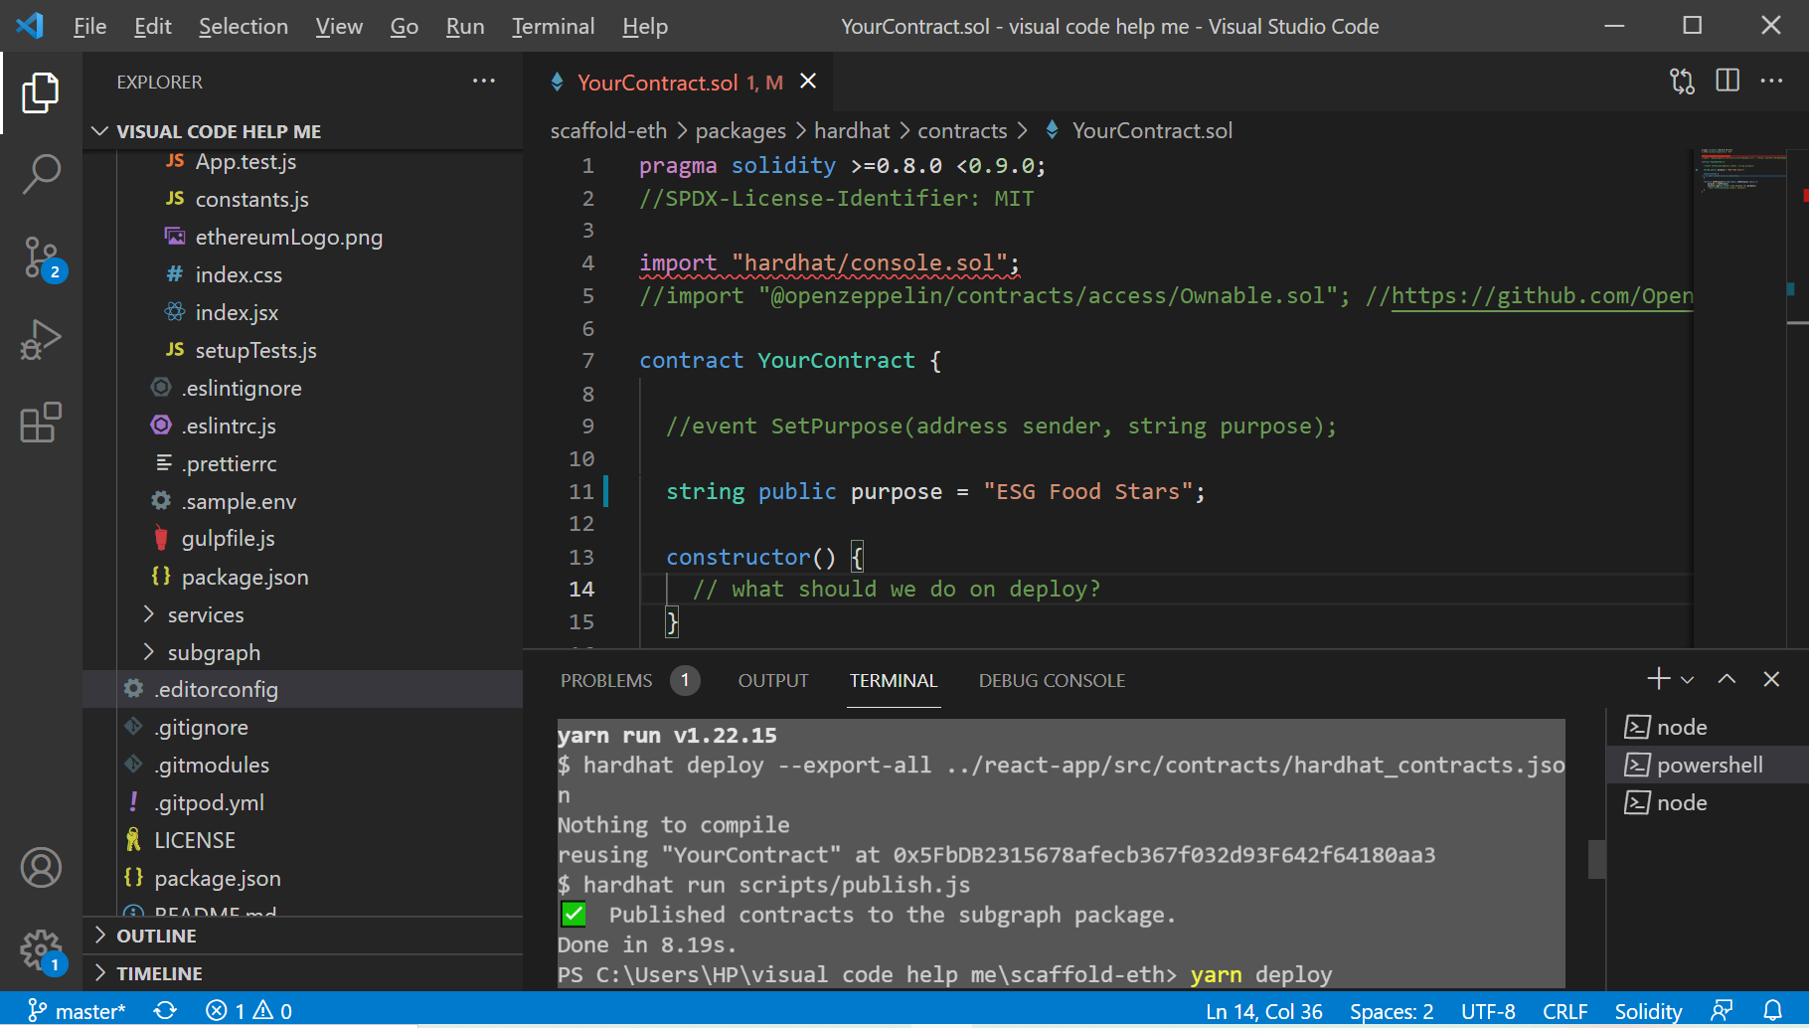
Task: Open the Explorer view in activity bar
Action: [41, 92]
